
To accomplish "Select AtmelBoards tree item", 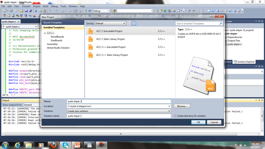I will click(57, 37).
